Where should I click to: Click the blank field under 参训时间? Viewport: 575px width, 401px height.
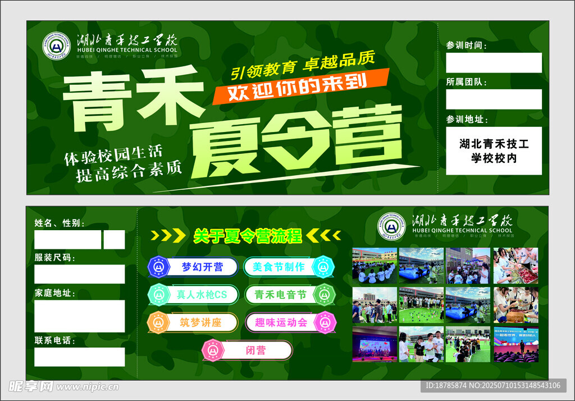click(x=494, y=63)
